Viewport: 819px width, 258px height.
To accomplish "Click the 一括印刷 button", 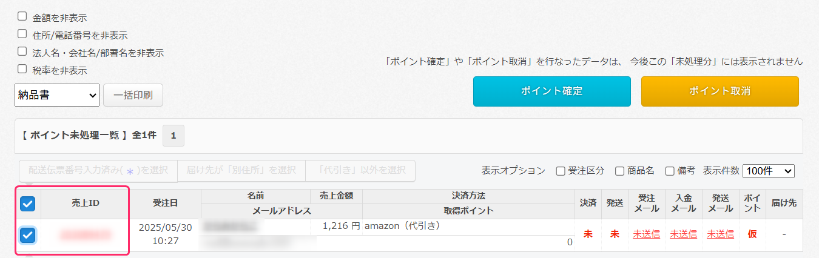I will [x=133, y=95].
